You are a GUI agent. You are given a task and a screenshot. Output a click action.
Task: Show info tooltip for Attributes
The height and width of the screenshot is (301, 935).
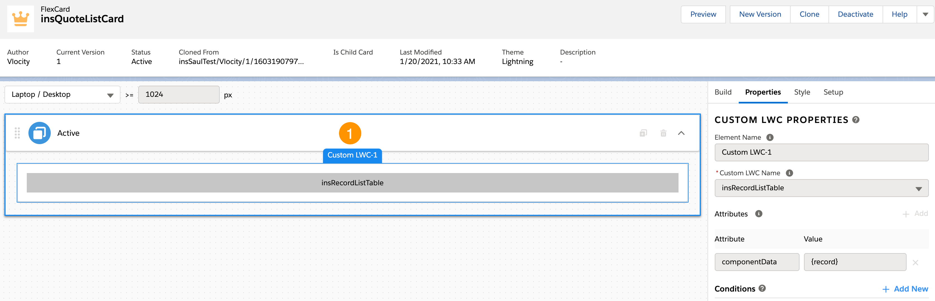point(759,214)
